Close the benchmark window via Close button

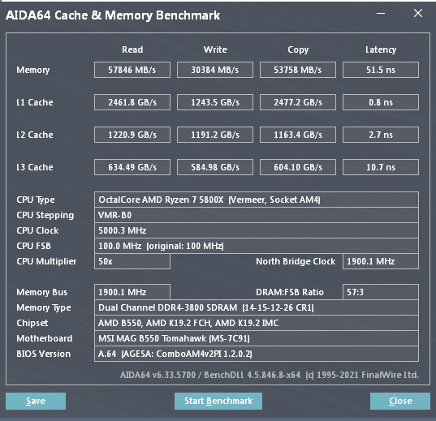click(400, 401)
